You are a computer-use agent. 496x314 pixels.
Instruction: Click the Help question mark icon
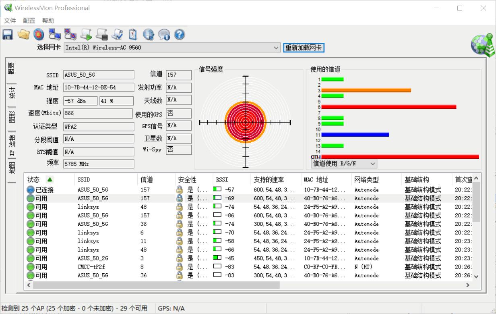[x=179, y=34]
